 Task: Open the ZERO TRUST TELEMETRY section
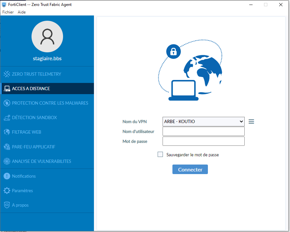click(47, 74)
